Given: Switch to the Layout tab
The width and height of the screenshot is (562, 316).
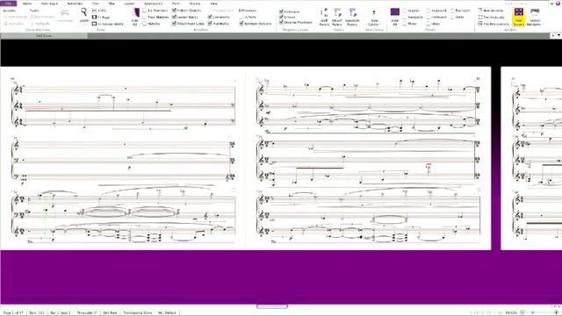Looking at the screenshot, I should click(129, 4).
